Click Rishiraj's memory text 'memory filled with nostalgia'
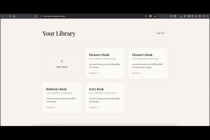Image resolution: width=210 pixels, height=140 pixels. [61, 100]
